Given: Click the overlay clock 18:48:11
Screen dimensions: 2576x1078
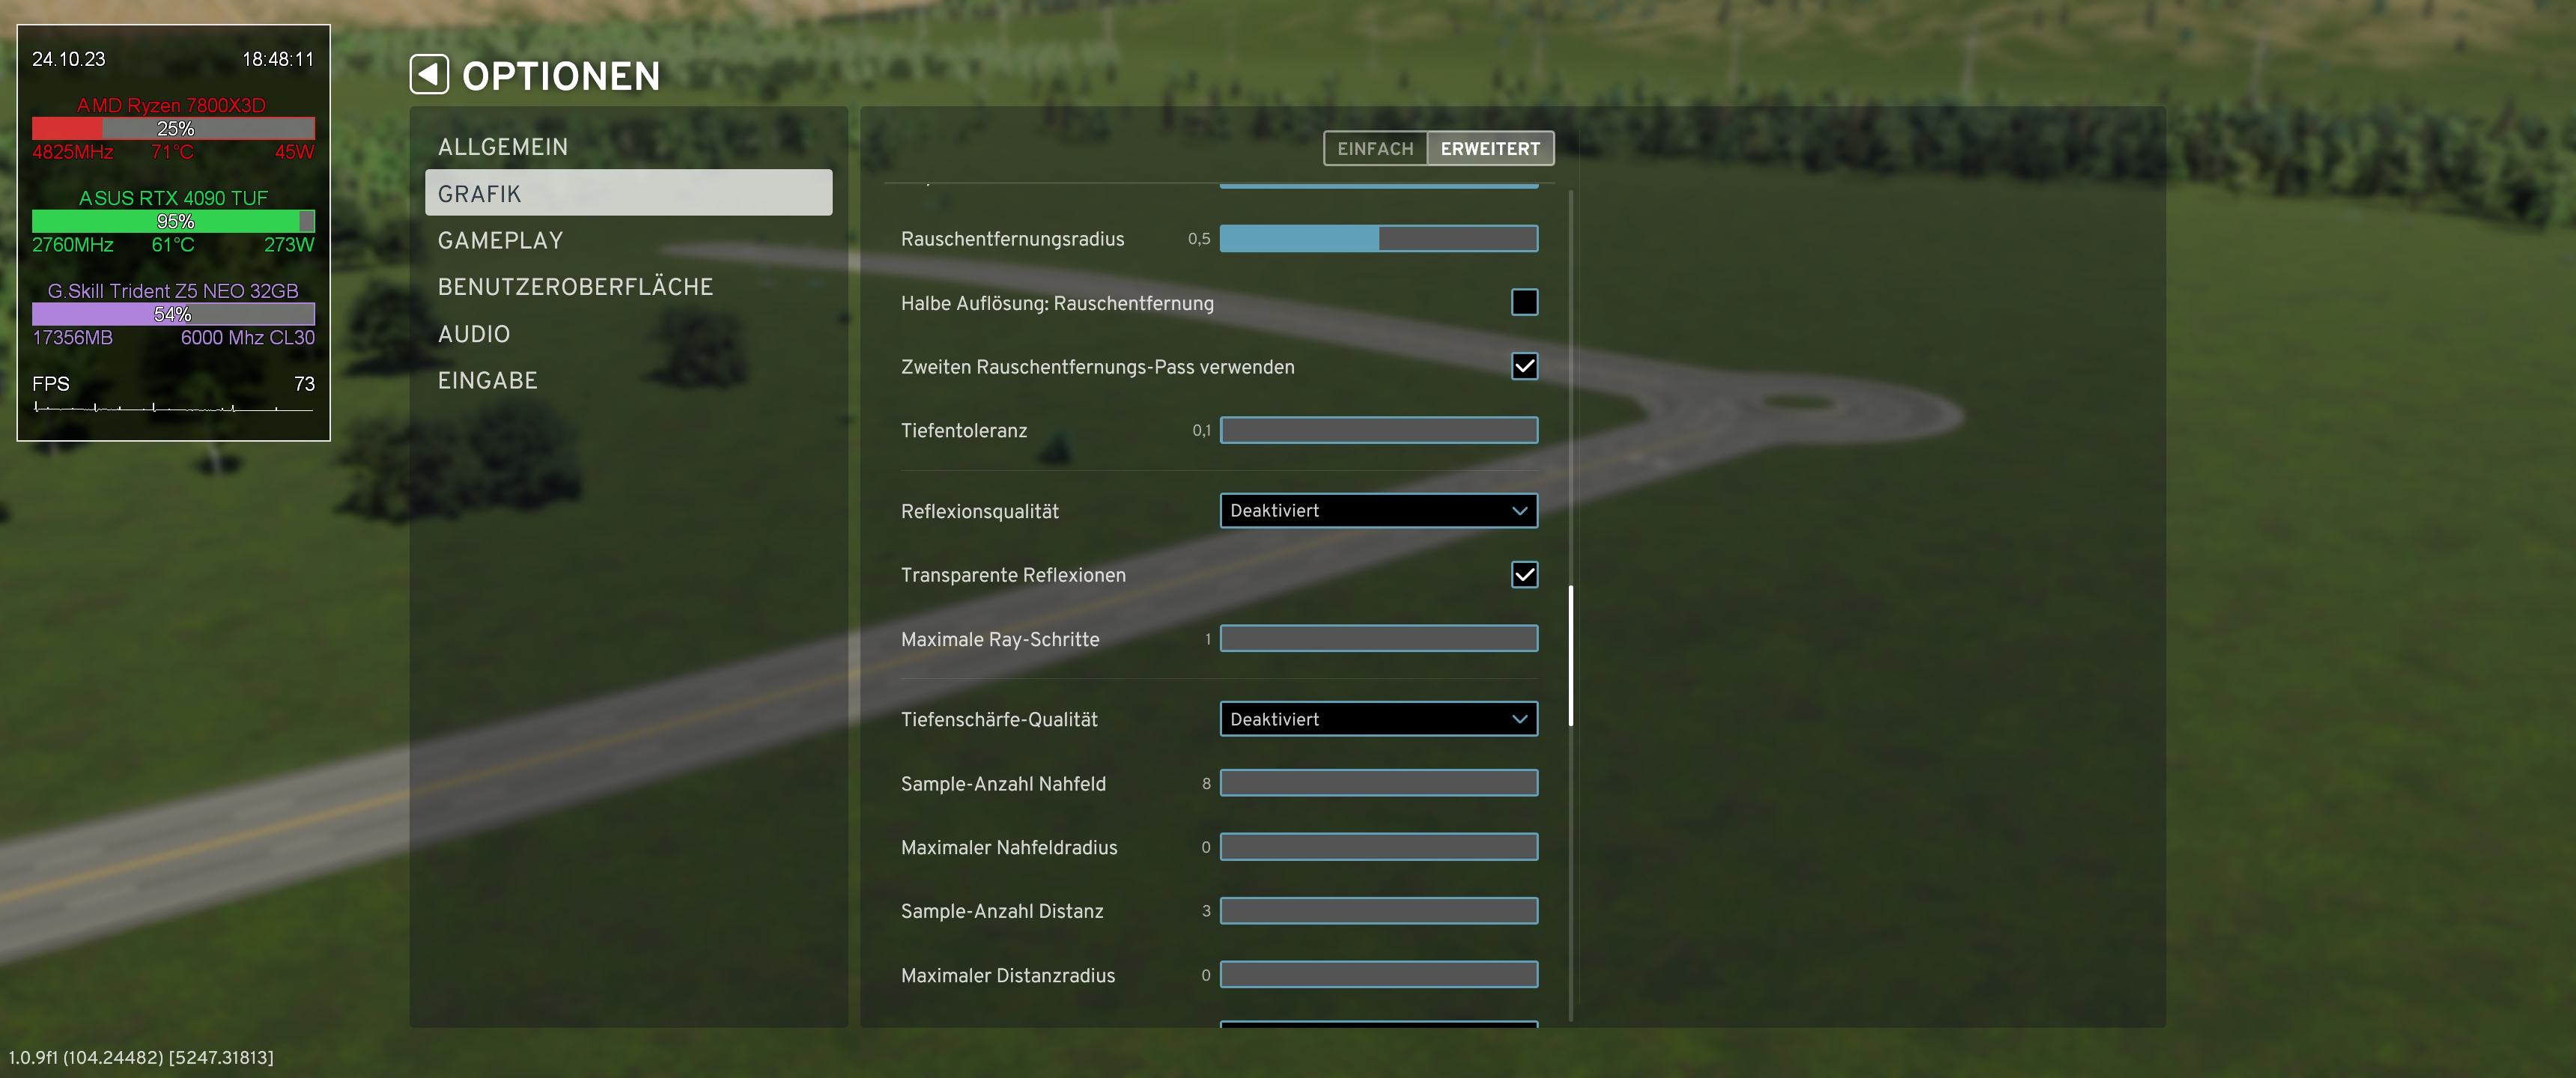Looking at the screenshot, I should 278,59.
